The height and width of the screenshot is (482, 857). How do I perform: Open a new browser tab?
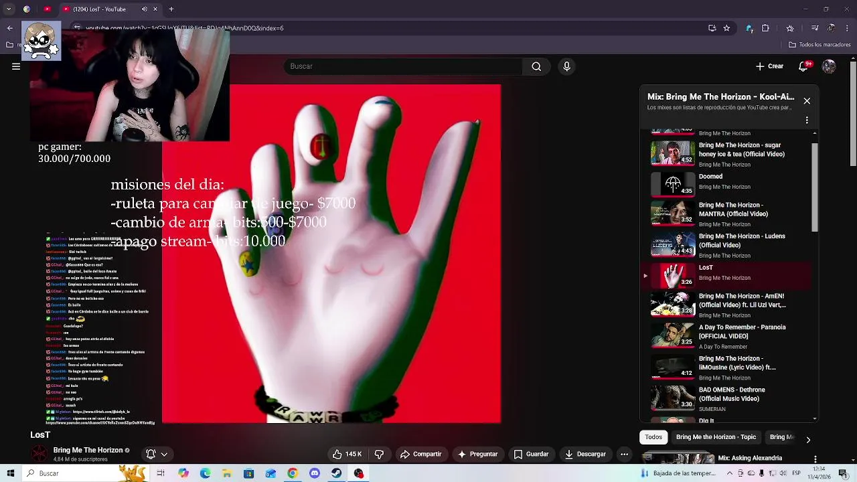(171, 9)
